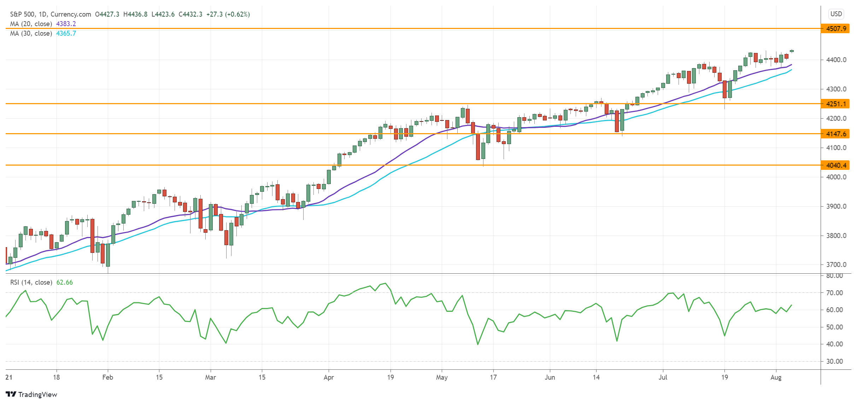This screenshot has height=404, width=857.
Task: Toggle visibility of the MA (30, close) indicator
Action: click(x=31, y=34)
